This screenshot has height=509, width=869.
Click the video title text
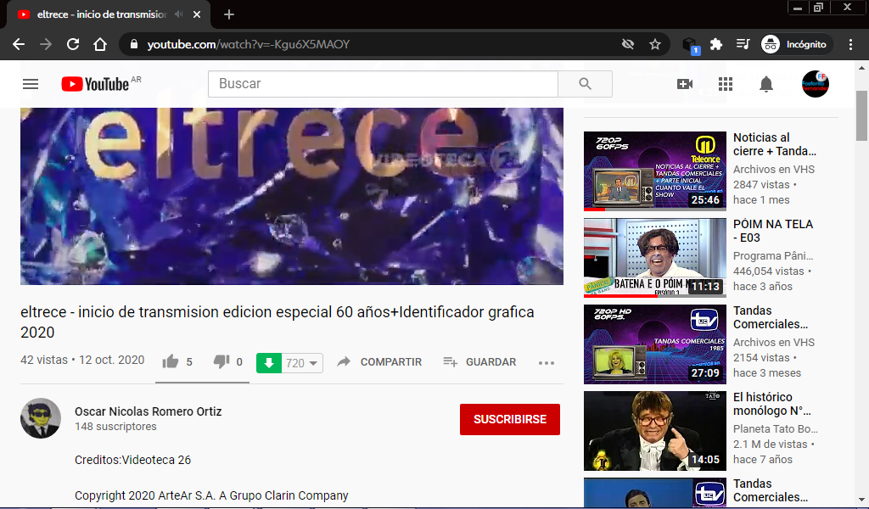click(278, 322)
